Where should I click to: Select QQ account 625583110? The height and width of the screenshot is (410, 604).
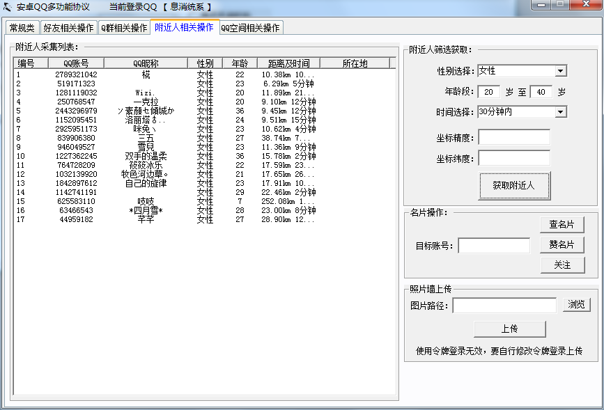(x=76, y=201)
